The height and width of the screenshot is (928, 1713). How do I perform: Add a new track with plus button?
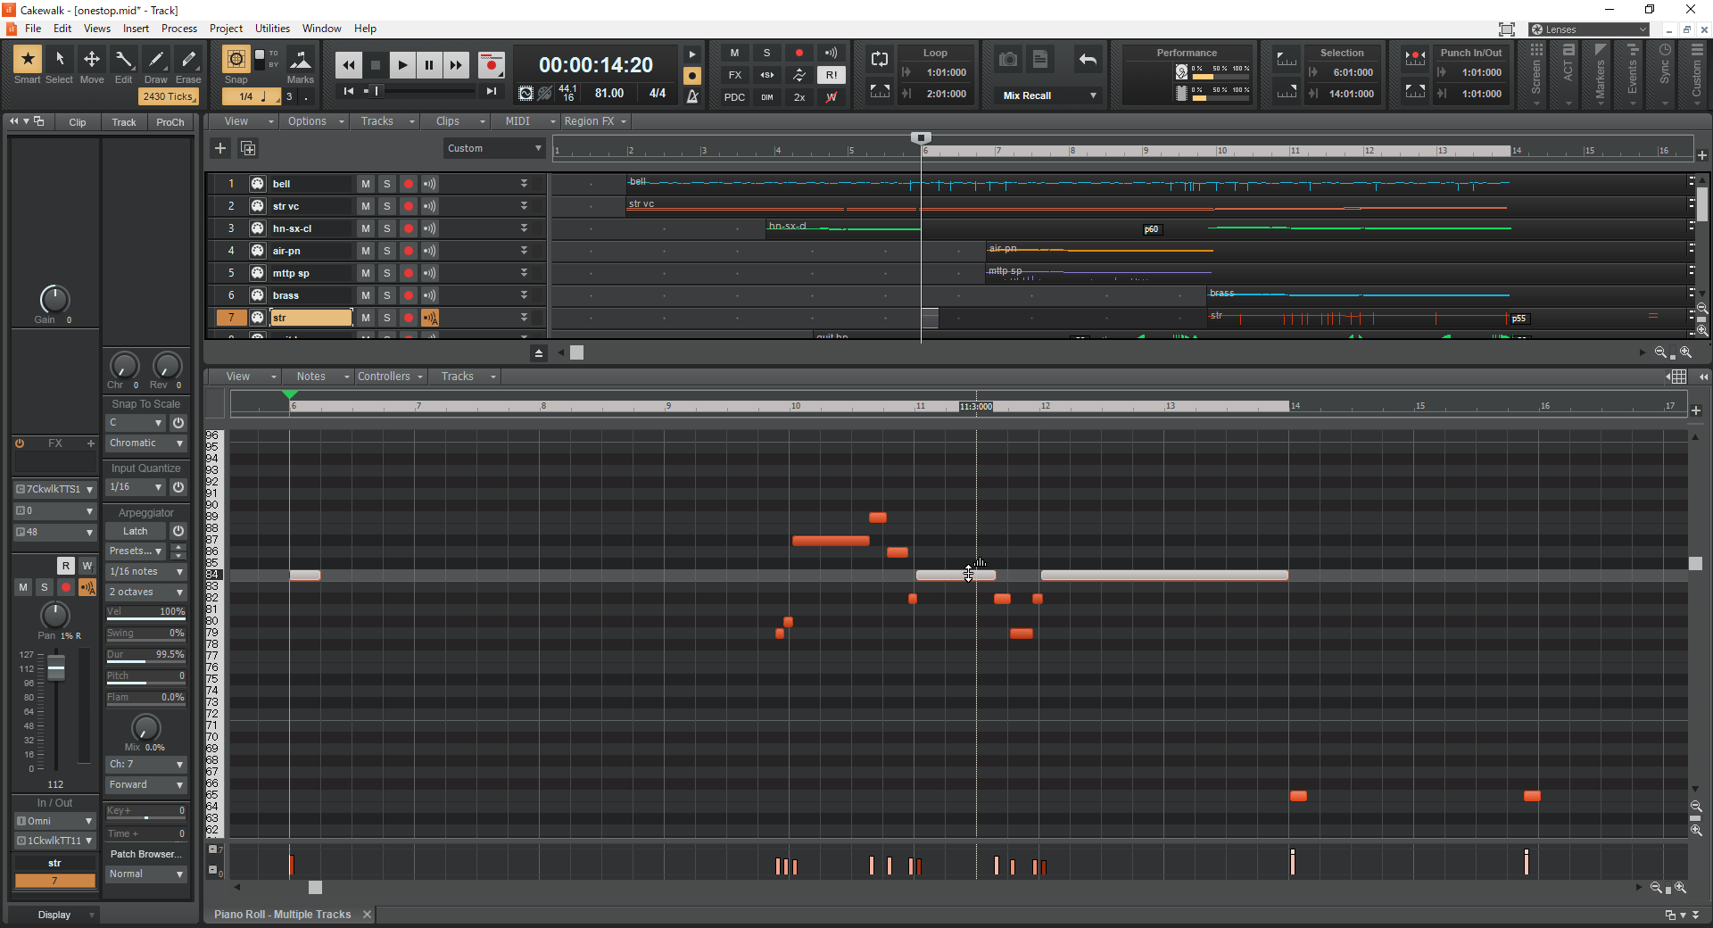(220, 148)
